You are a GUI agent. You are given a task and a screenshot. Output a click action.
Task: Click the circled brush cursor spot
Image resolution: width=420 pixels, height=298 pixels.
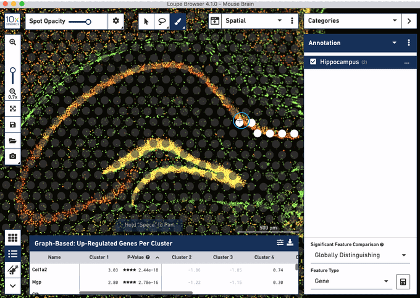[241, 121]
